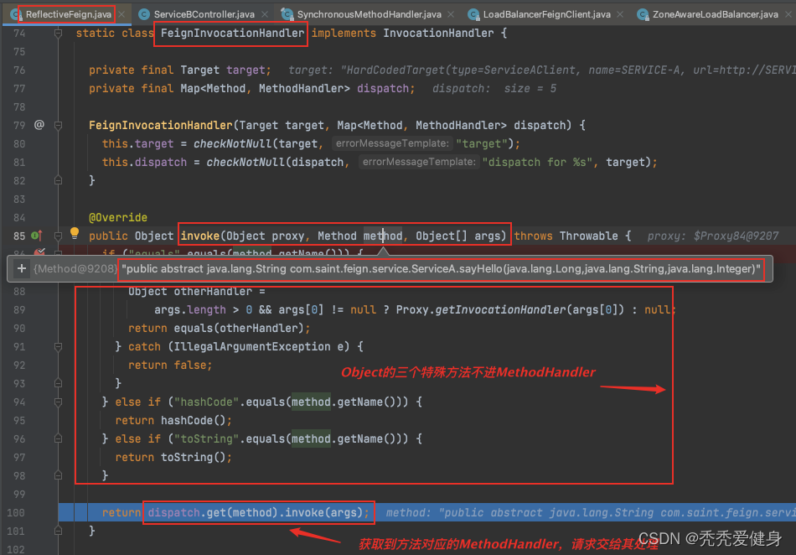This screenshot has width=796, height=555.
Task: Click the "hashCode" string on line 94
Action: tap(206, 402)
